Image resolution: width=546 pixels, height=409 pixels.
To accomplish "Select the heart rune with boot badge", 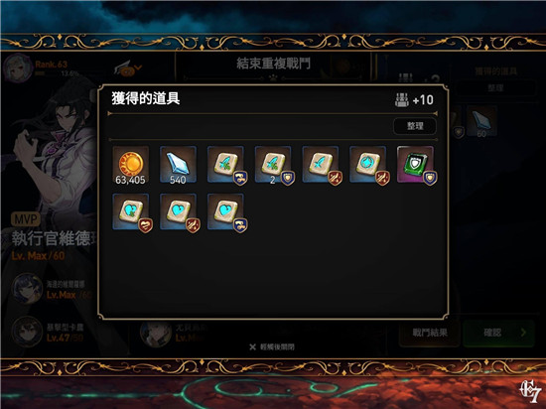I will pos(225,212).
